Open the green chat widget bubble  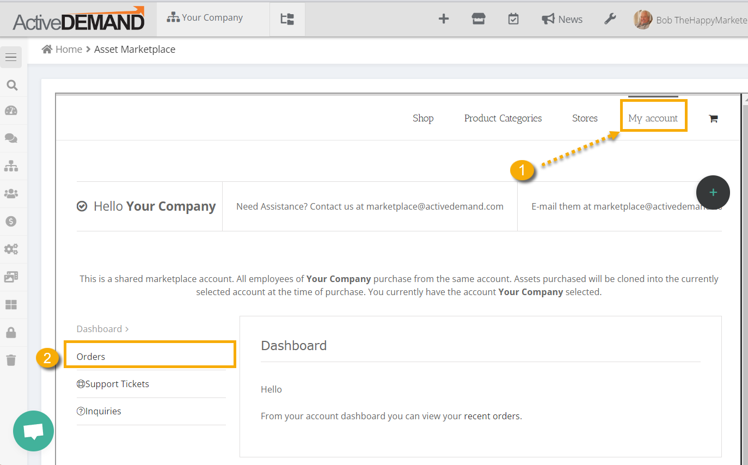tap(34, 431)
